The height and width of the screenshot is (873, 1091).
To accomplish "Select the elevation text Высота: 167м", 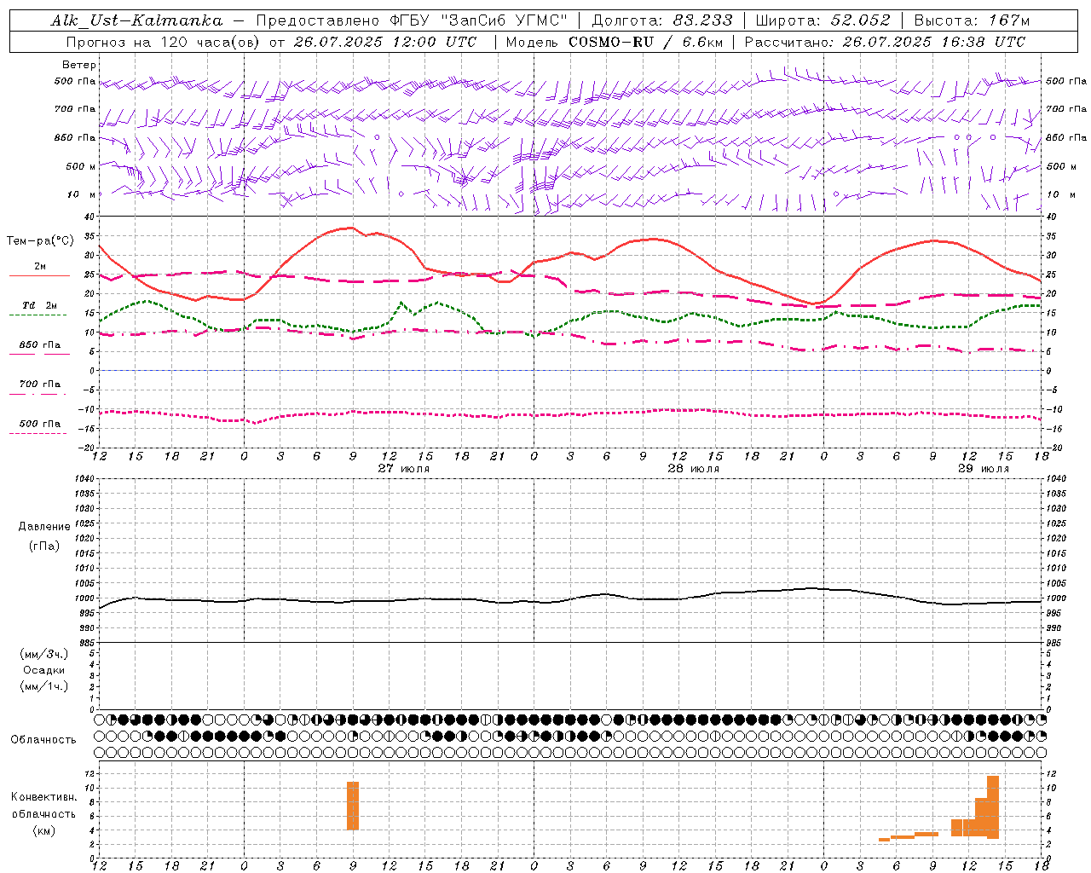I will click(x=972, y=20).
